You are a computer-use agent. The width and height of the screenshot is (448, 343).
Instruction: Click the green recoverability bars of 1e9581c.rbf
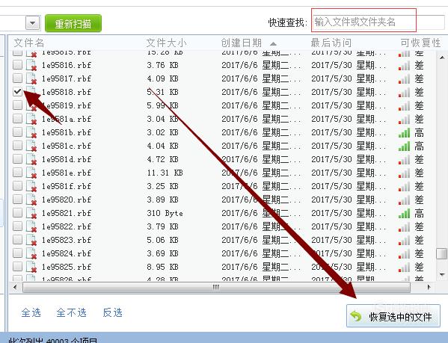pyautogui.click(x=405, y=146)
